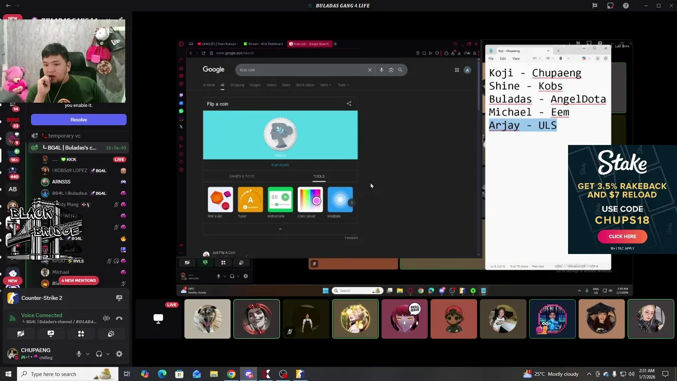Screen dimensions: 677x381
Task: Open Notepad Edit menu
Action: (502, 58)
